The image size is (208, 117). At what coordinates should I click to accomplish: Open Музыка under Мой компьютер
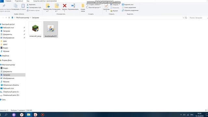point(6,82)
